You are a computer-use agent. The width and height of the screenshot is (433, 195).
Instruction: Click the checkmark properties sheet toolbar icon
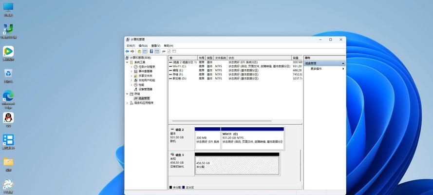[169, 51]
